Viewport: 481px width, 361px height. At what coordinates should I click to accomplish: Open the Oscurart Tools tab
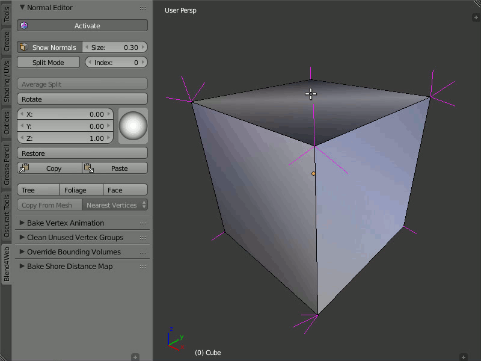(7, 215)
